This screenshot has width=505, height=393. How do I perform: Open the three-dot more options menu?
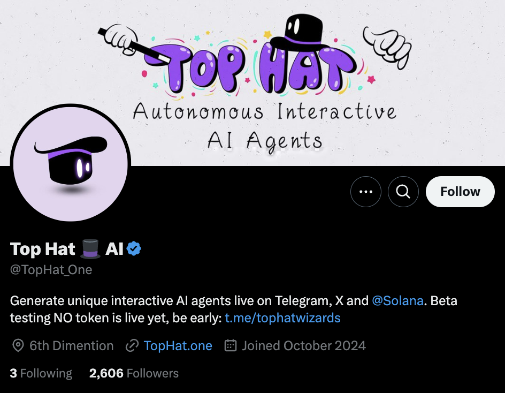pos(365,192)
